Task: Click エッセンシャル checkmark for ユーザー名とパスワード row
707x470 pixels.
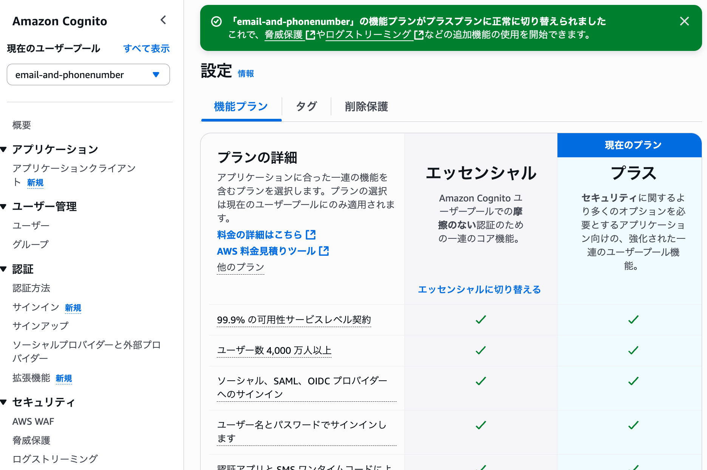Action: click(481, 425)
